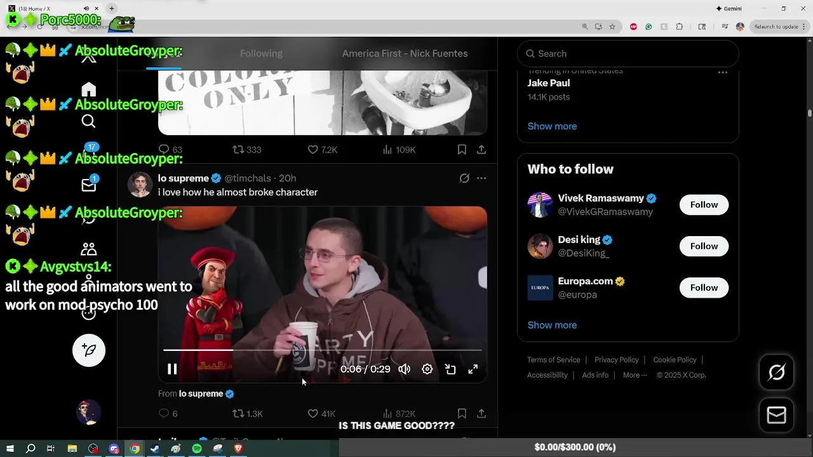Viewport: 813px width, 457px height.
Task: Switch video to picture-in-picture mode
Action: 450,369
